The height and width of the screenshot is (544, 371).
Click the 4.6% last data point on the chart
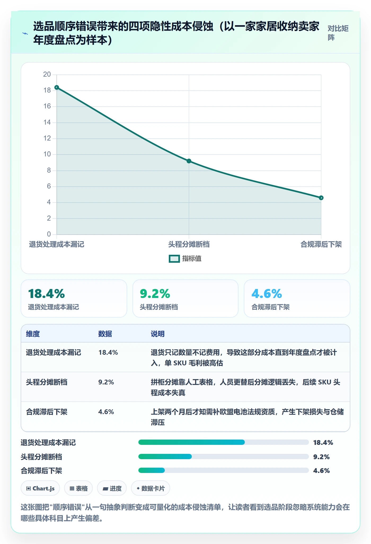(321, 198)
